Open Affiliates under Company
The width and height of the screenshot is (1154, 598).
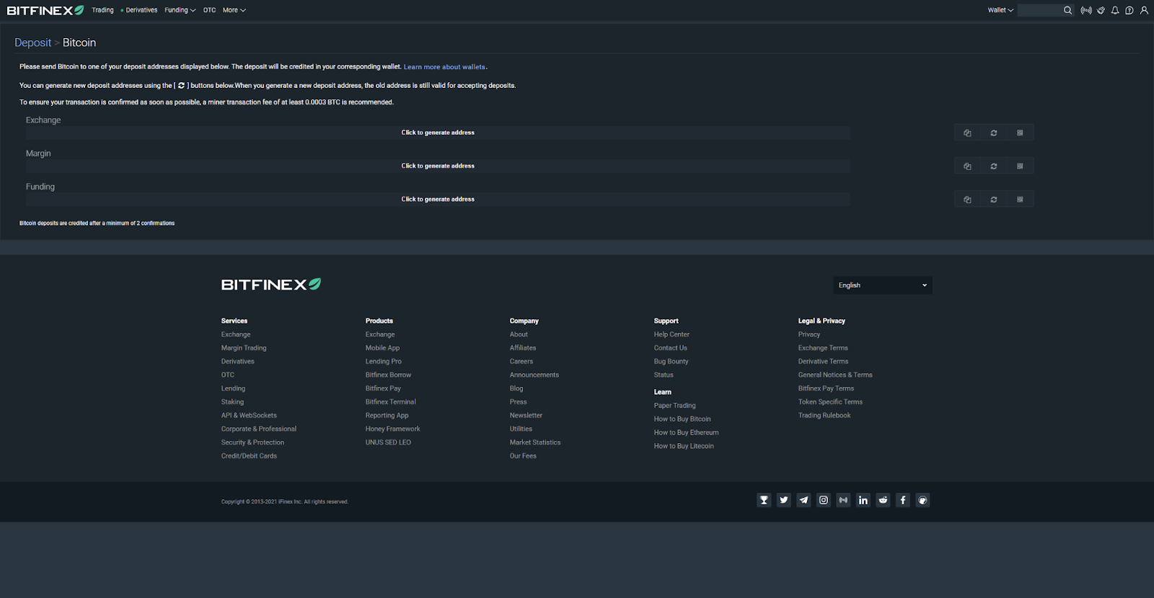tap(523, 348)
